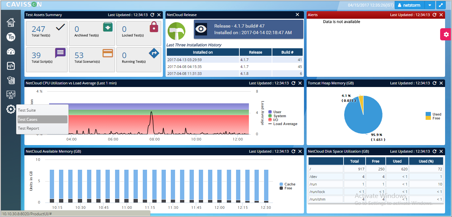Select the 2017-04-13 03:29:59 installation row
452x217 pixels.
tap(235, 60)
